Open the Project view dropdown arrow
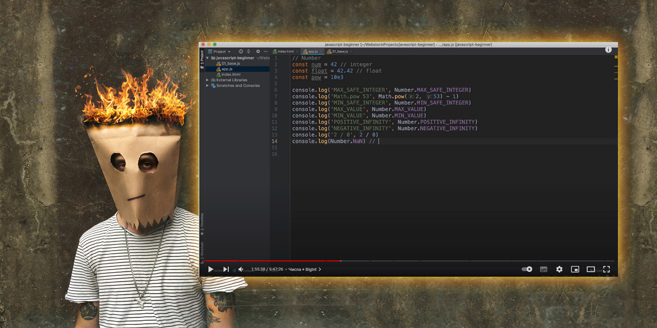 pyautogui.click(x=229, y=52)
